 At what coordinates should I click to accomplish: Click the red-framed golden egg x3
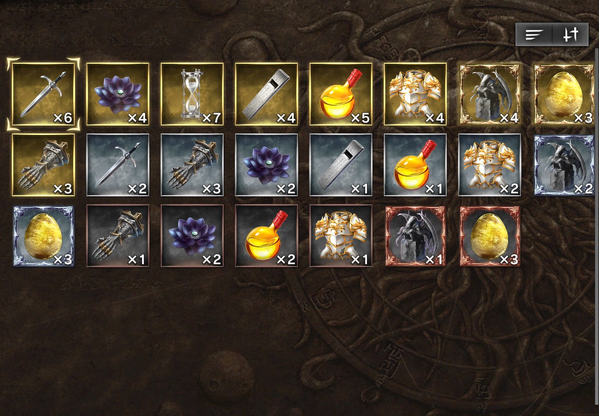489,235
